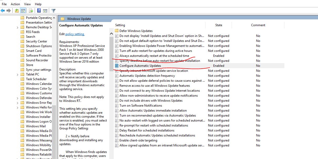Expand the Windows Defender tree node
This screenshot has width=318, height=159.
[x=17, y=98]
